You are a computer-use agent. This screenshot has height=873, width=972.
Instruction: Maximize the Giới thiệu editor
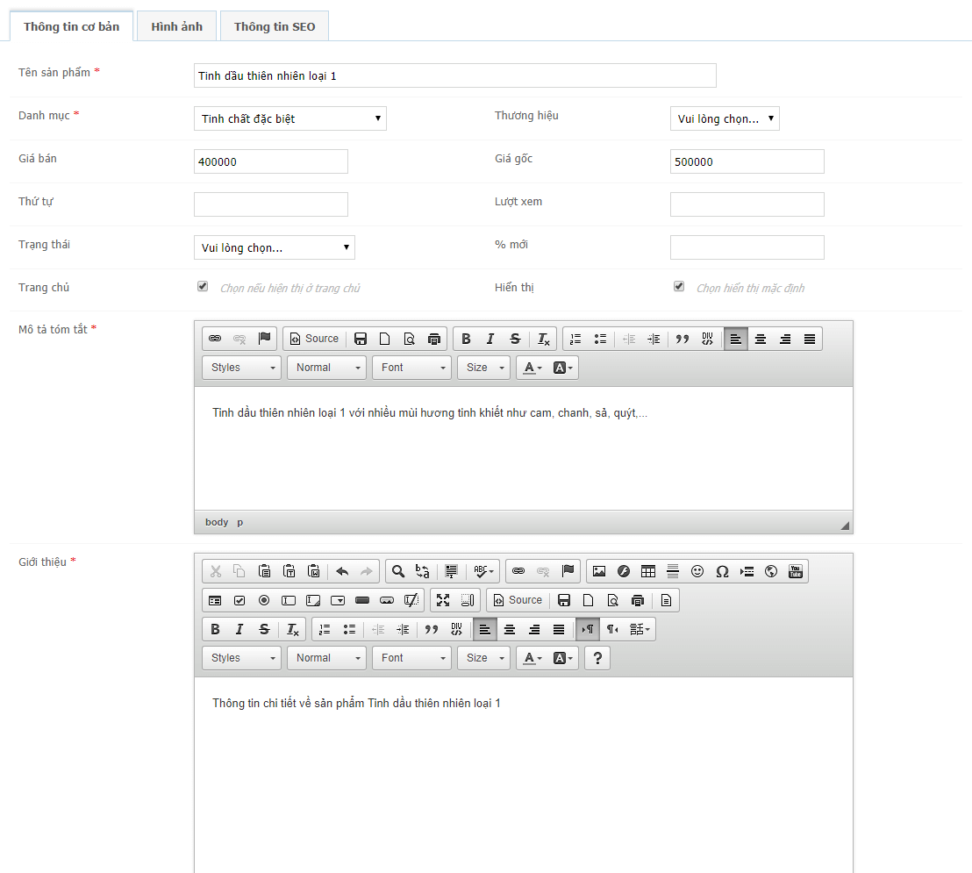443,600
